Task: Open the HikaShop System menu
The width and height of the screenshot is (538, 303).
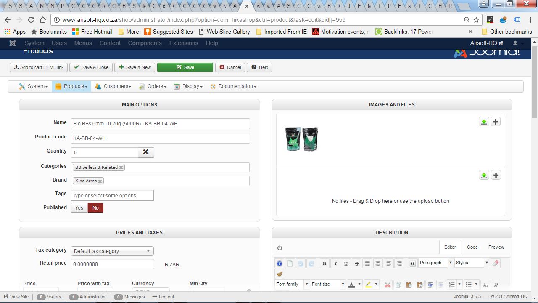Action: 33,86
